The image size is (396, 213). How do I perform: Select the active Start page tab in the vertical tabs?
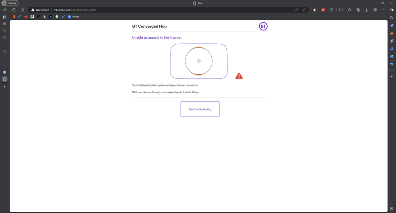pyautogui.click(x=4, y=79)
